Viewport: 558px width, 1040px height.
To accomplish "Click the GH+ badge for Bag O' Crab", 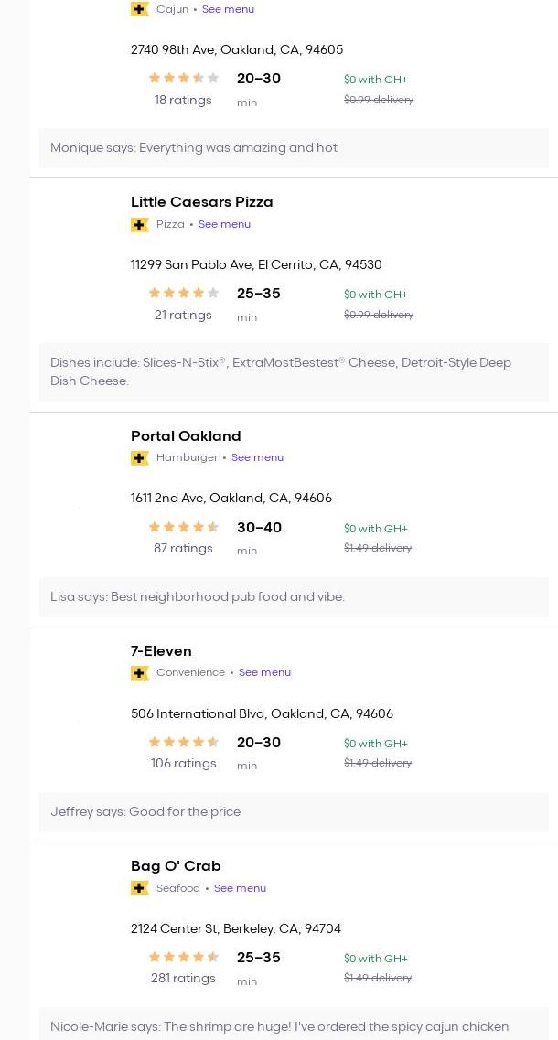I will pyautogui.click(x=140, y=888).
